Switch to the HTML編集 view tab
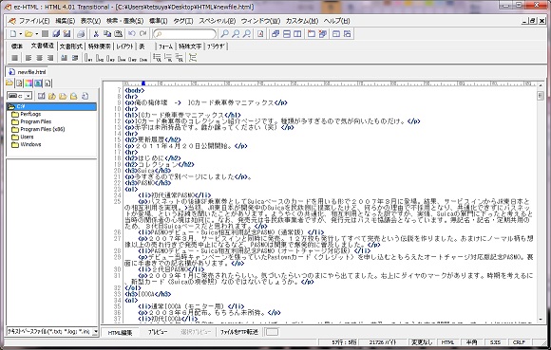Image resolution: width=551 pixels, height=350 pixels. (121, 332)
